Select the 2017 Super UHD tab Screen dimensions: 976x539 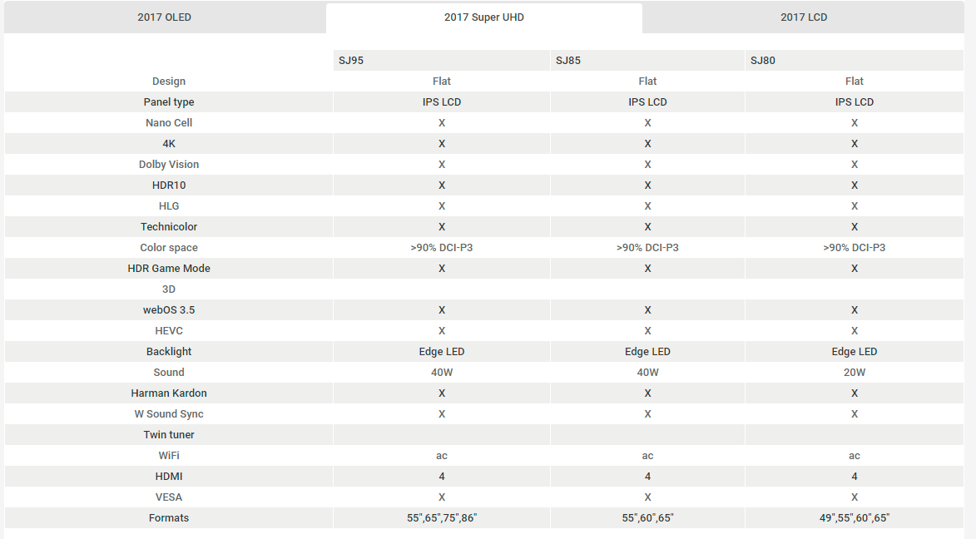pos(484,17)
